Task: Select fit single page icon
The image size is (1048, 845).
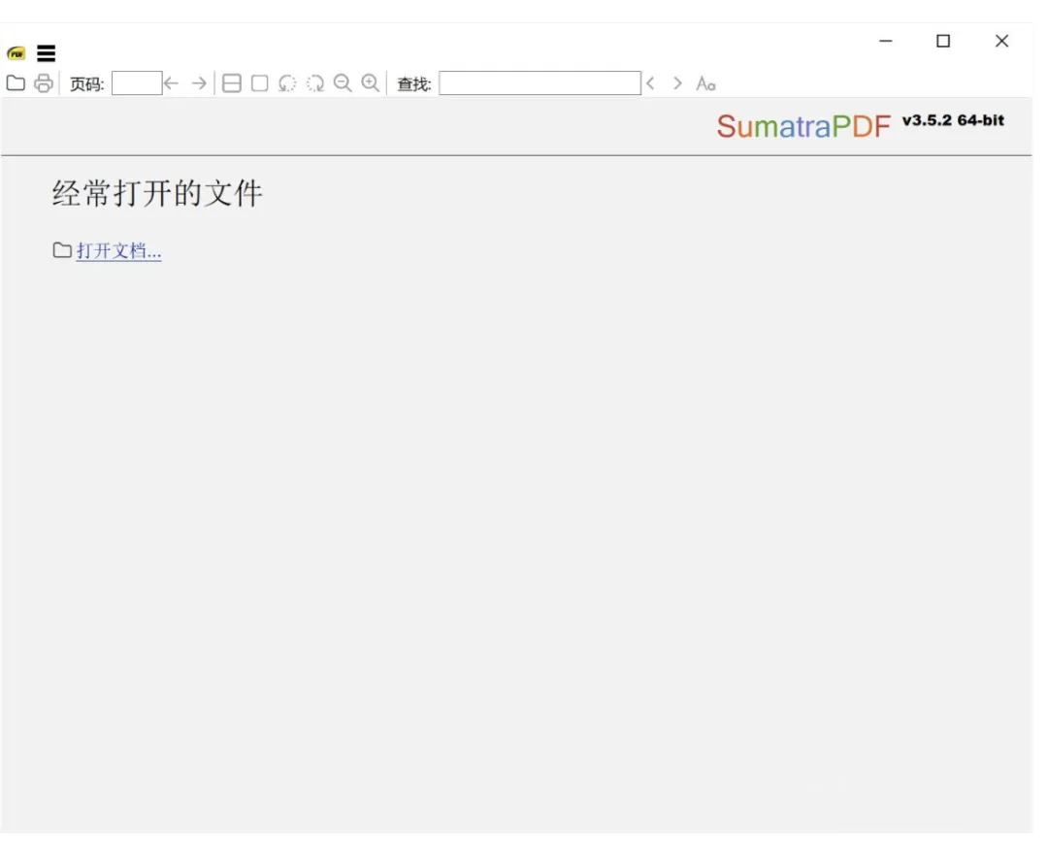Action: (x=260, y=83)
